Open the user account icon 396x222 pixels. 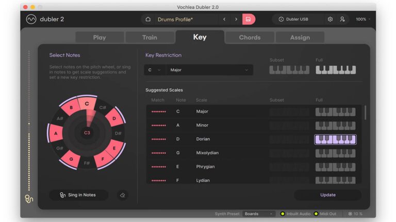342,19
